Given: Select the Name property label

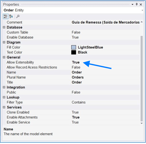Looking at the screenshot, I should click(x=11, y=72).
